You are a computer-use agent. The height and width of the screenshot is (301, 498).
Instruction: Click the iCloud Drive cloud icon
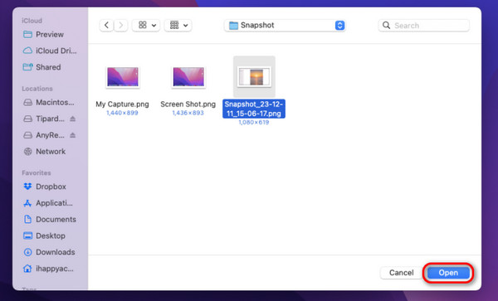click(x=27, y=51)
